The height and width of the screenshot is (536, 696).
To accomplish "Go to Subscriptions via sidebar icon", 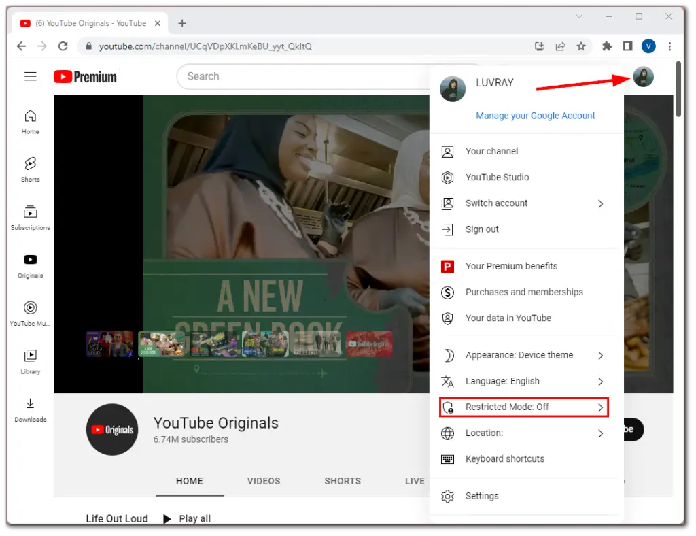I will click(30, 218).
